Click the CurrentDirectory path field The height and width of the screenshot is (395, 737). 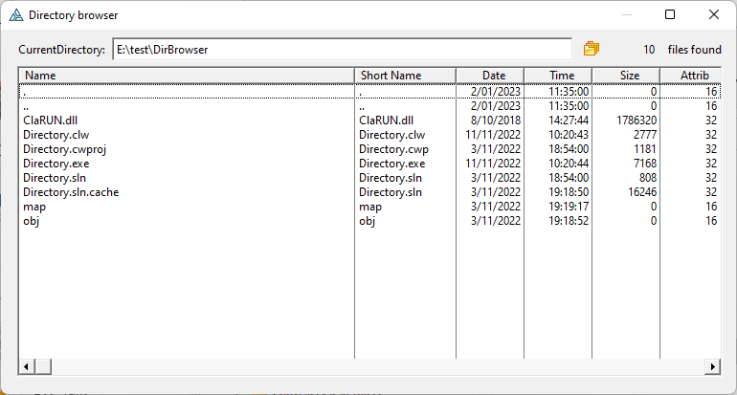(x=341, y=49)
